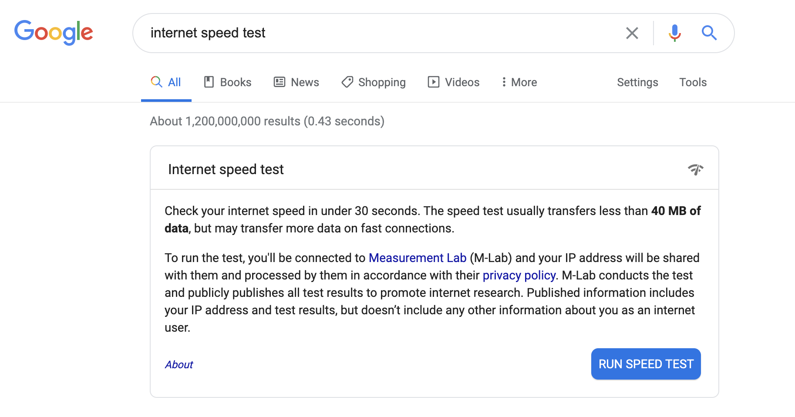The width and height of the screenshot is (795, 417).
Task: Click the magnifying glass search icon
Action: pos(709,33)
